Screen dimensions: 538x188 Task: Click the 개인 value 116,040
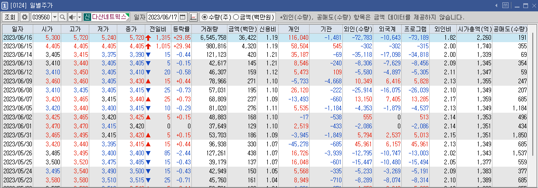coord(299,38)
